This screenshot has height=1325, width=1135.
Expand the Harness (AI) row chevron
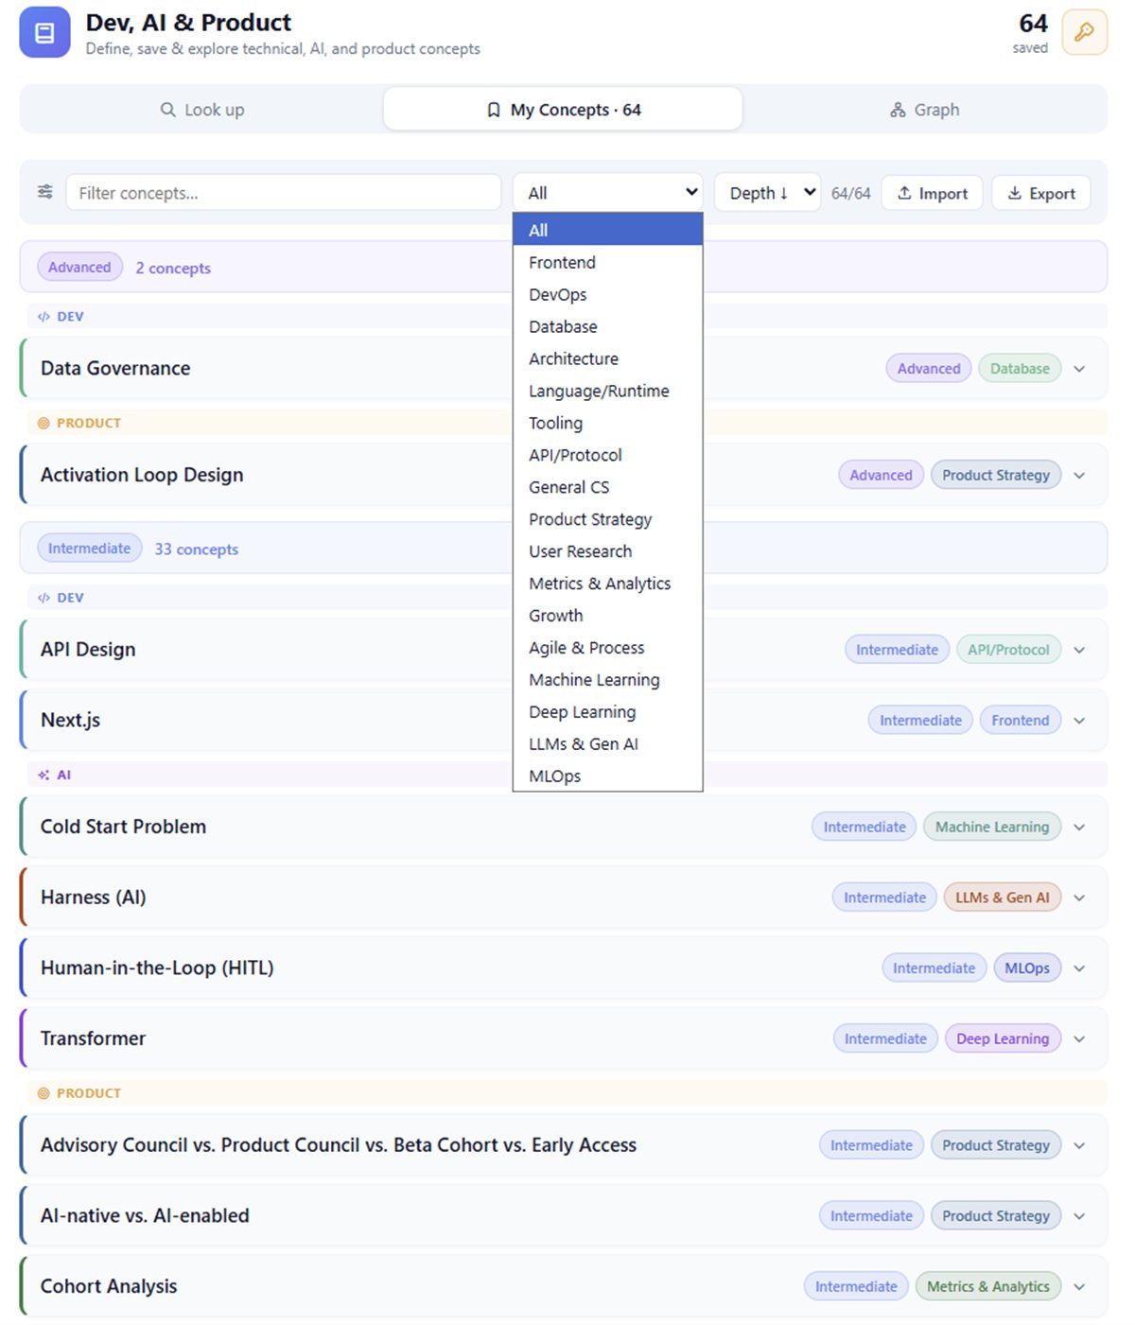pos(1079,898)
